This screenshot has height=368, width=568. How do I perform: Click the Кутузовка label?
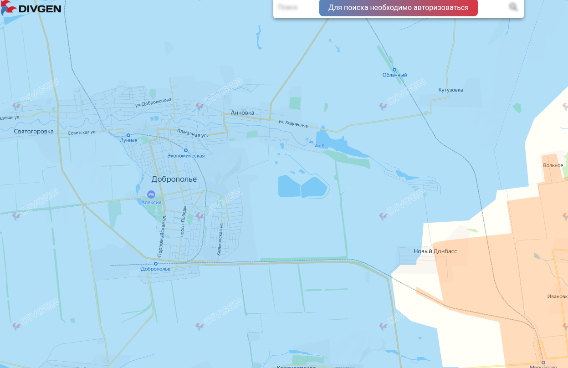(450, 90)
